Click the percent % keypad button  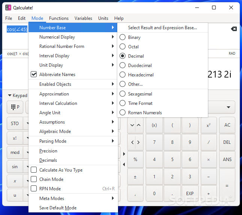coord(135,160)
